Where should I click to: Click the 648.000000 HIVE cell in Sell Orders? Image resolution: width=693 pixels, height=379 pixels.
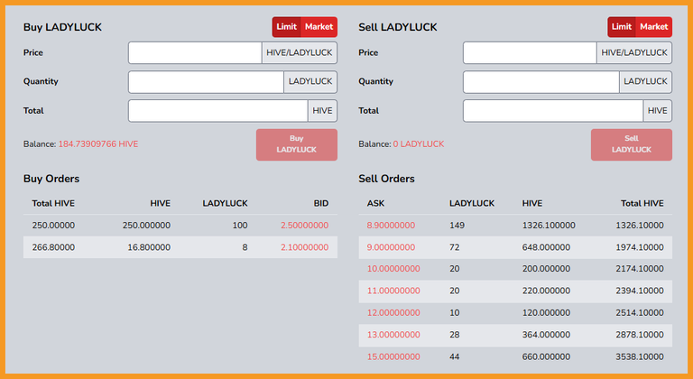546,247
